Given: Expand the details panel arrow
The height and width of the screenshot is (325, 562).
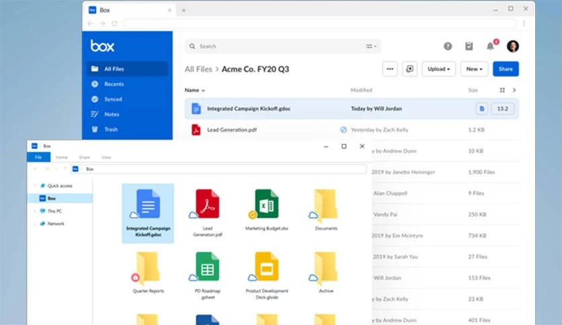Looking at the screenshot, I should pos(514,90).
